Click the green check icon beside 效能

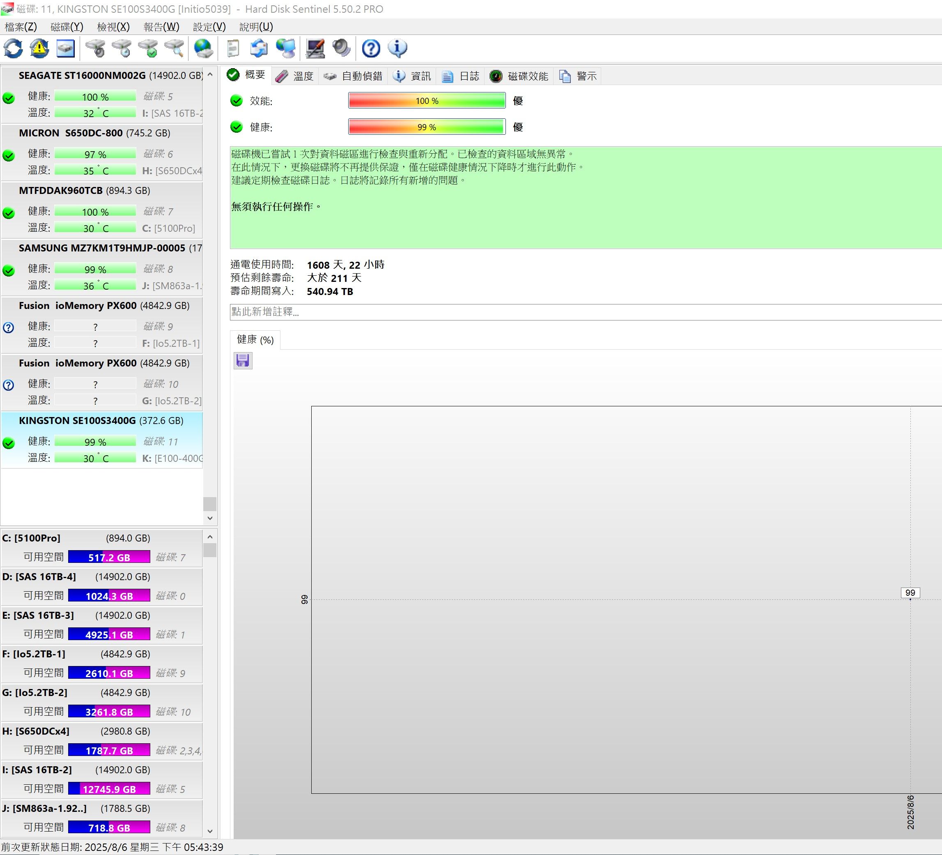pos(237,101)
